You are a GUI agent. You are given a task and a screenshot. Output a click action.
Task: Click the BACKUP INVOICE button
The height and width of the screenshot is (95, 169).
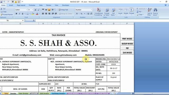[127, 44]
